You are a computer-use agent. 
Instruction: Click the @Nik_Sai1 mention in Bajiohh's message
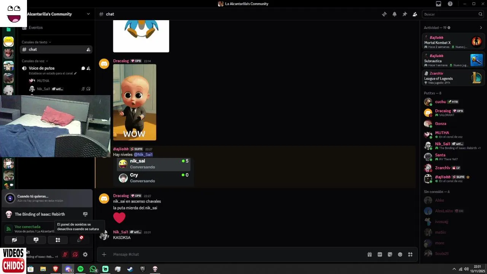[x=143, y=155]
